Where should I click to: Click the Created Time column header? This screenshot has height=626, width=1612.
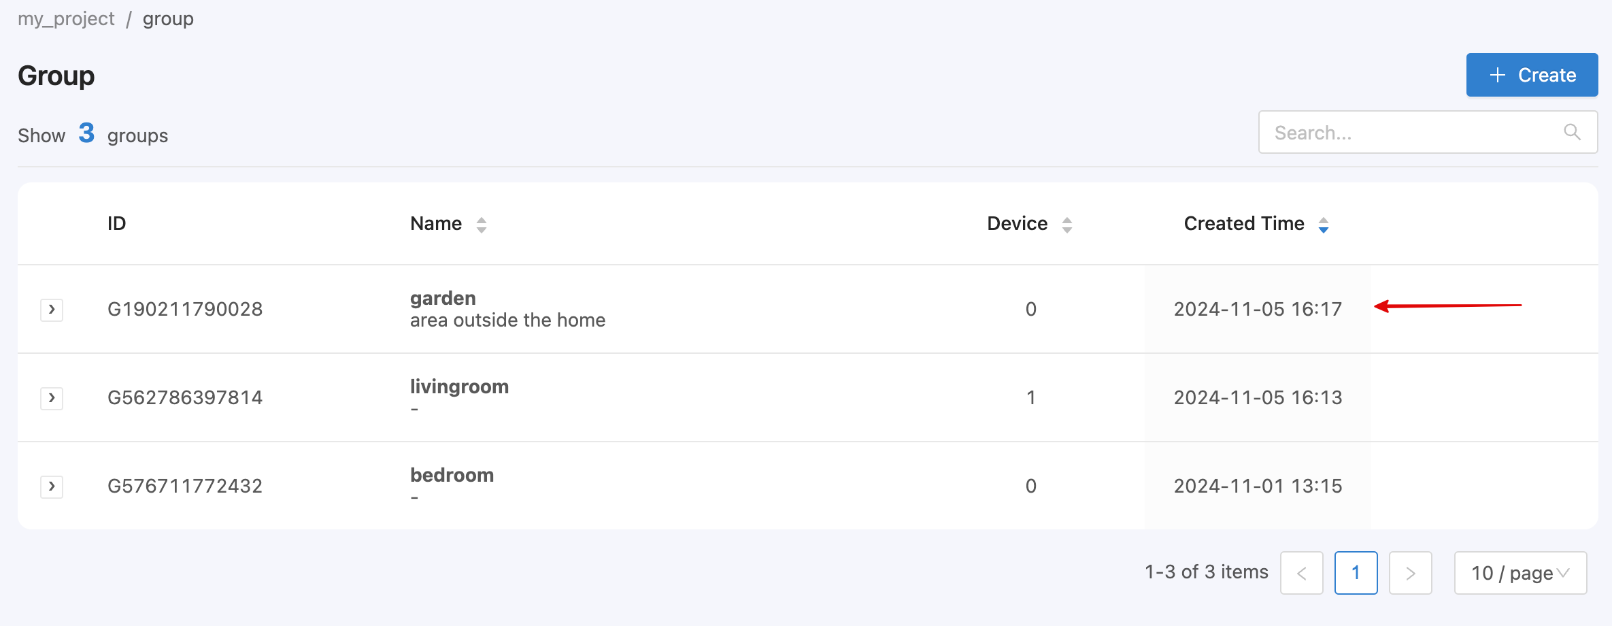[x=1244, y=223]
